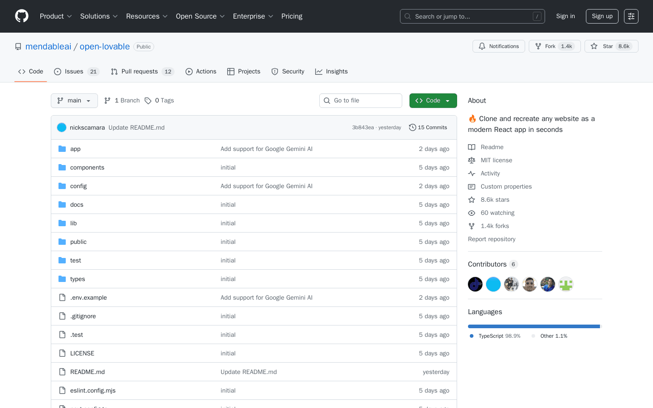The image size is (653, 408).
Task: Open the lib folder
Action: pos(73,223)
